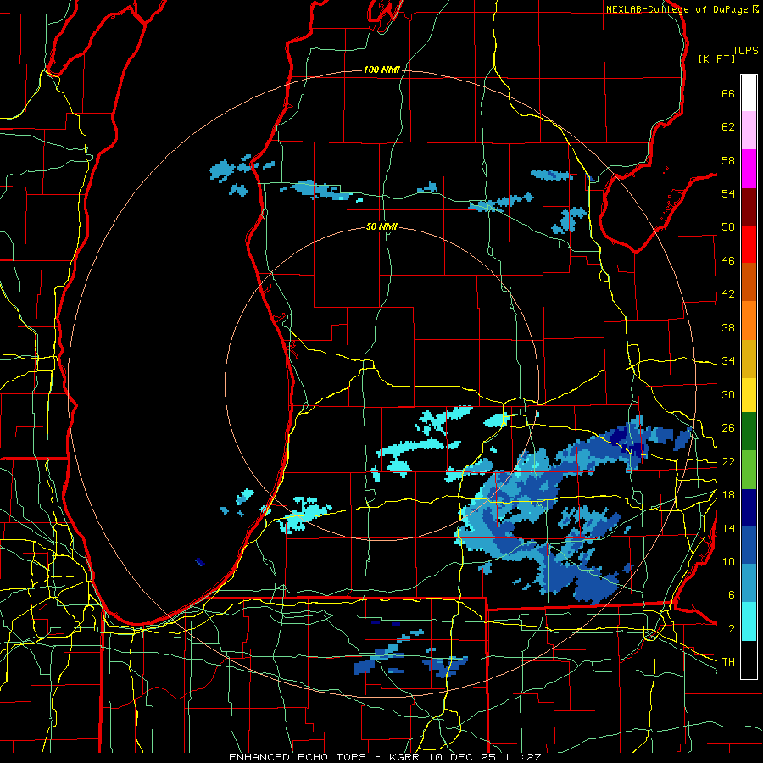Select the navy 18 kft legend swatch
Screen dimensions: 763x763
749,508
